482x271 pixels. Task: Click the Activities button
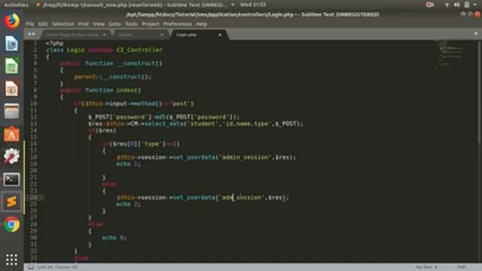17,5
